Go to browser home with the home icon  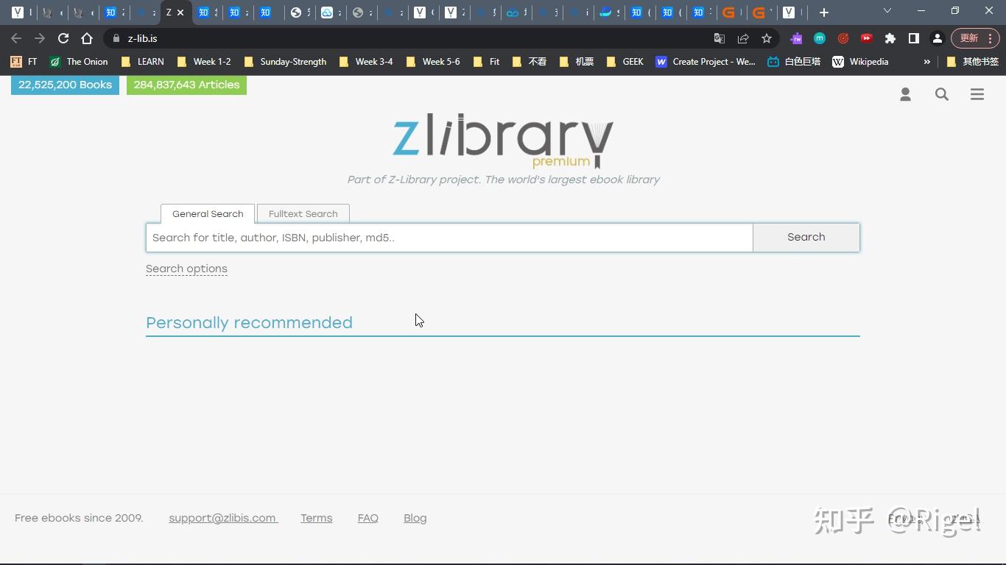[87, 38]
